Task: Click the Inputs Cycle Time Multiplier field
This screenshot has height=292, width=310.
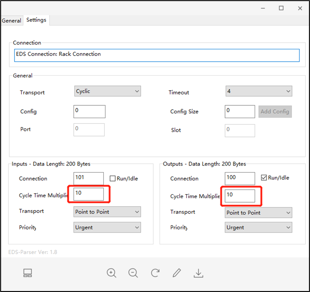Action: pyautogui.click(x=89, y=194)
